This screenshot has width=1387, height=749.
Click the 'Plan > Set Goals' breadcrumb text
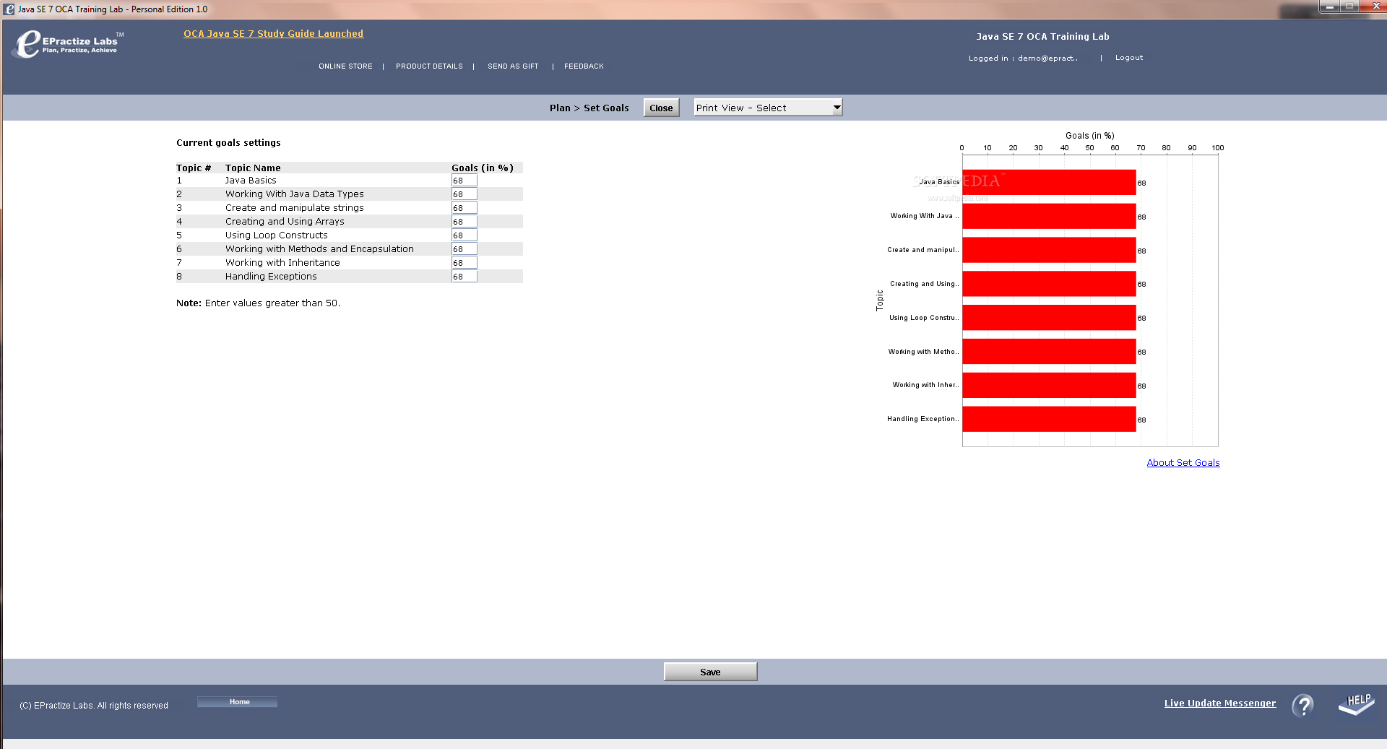coord(589,108)
